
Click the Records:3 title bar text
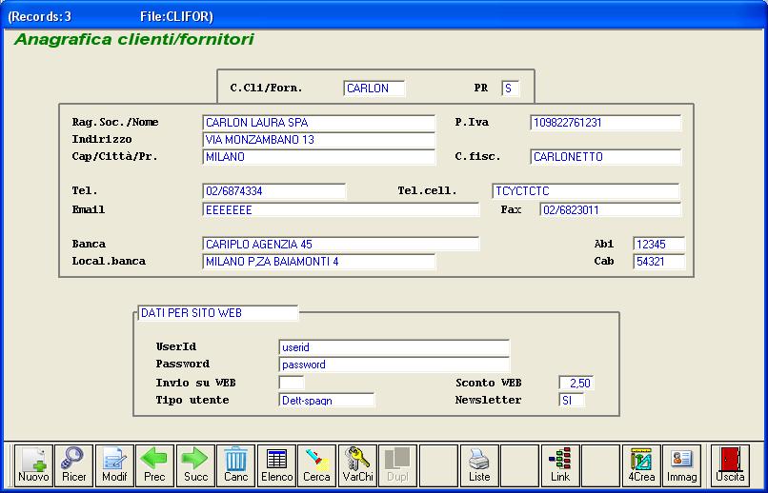point(40,16)
